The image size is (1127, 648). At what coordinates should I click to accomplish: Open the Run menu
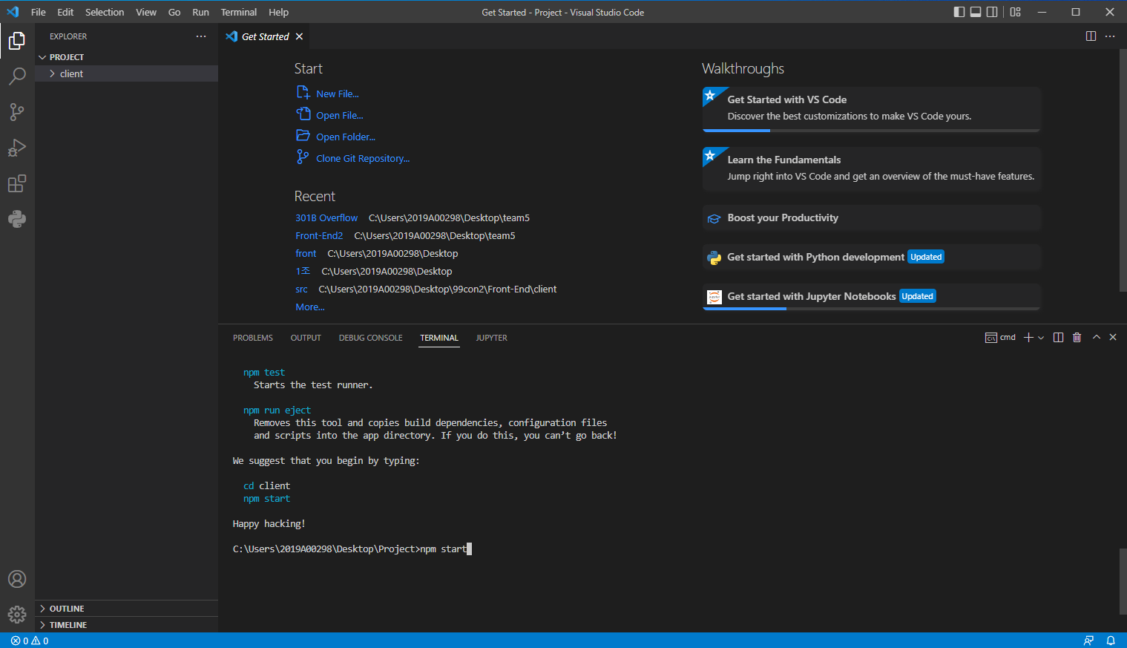(200, 12)
